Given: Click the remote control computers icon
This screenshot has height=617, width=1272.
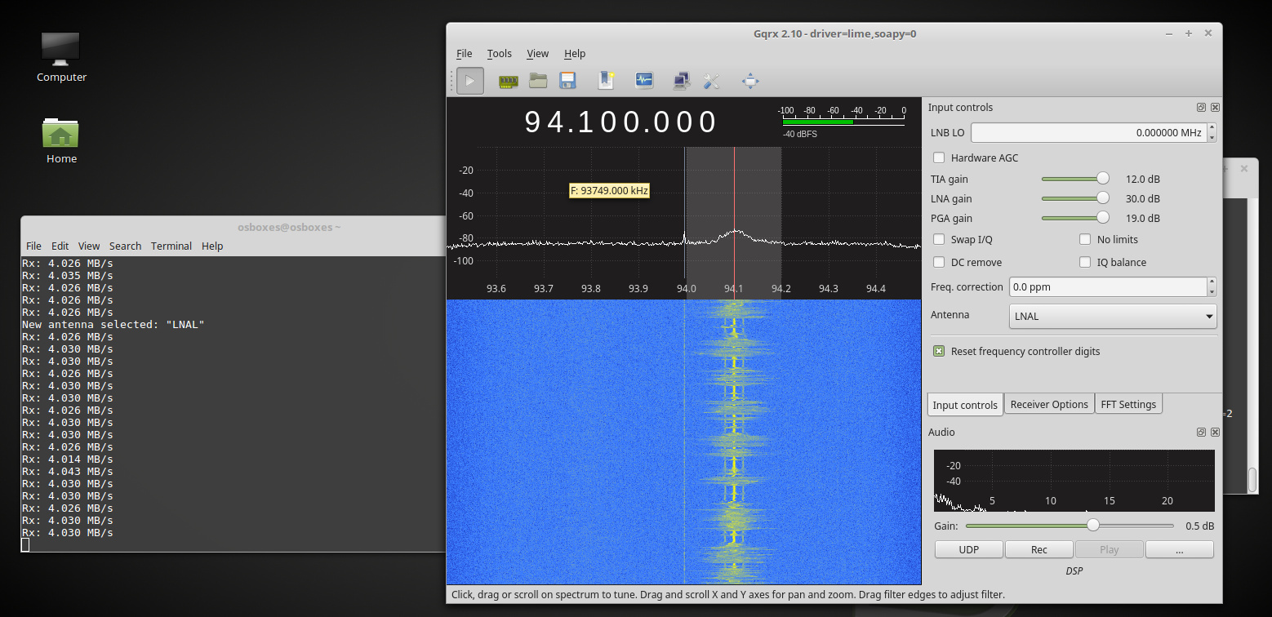Looking at the screenshot, I should tap(682, 81).
